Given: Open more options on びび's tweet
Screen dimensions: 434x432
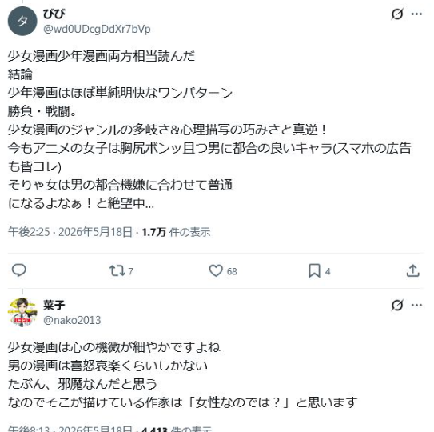Looking at the screenshot, I should 417,14.
